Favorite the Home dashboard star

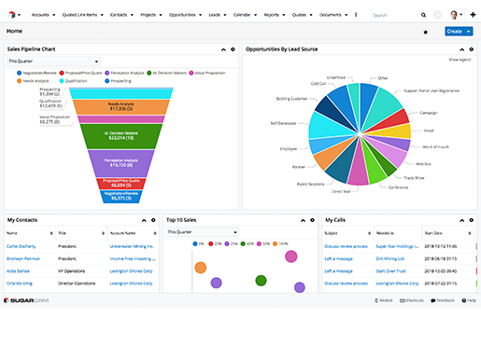click(x=426, y=32)
